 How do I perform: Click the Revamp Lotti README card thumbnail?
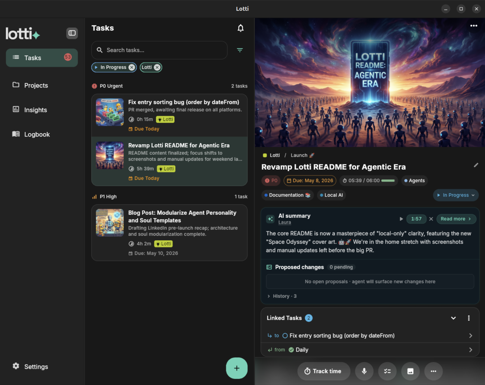(110, 155)
